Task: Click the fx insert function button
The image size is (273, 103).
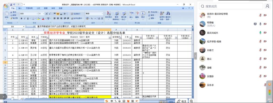Action: coord(34,27)
